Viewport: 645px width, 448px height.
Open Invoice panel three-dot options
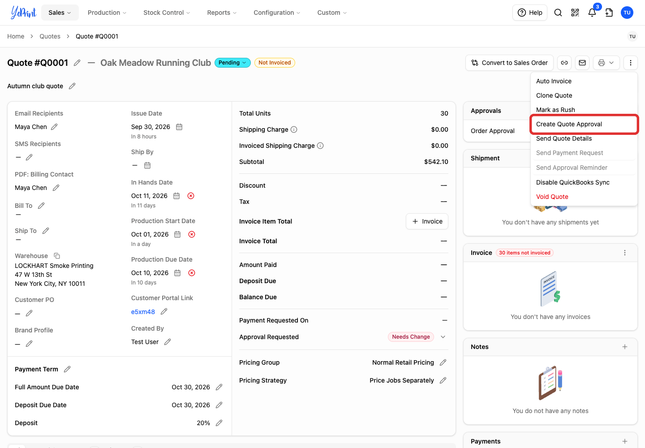(x=625, y=253)
